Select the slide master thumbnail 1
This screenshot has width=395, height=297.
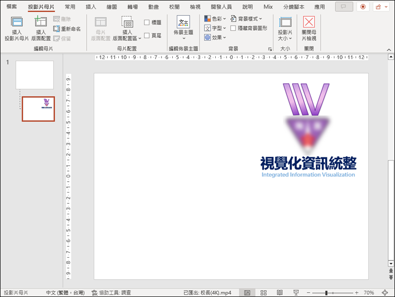pos(35,75)
